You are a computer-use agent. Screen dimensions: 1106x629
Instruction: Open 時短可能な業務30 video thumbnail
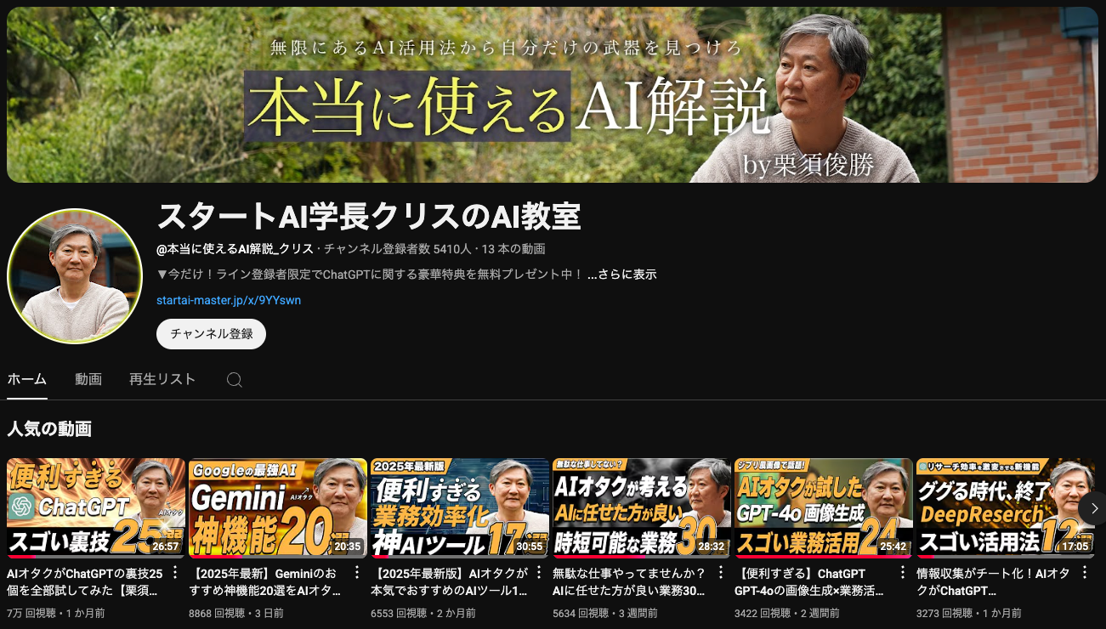click(x=642, y=508)
